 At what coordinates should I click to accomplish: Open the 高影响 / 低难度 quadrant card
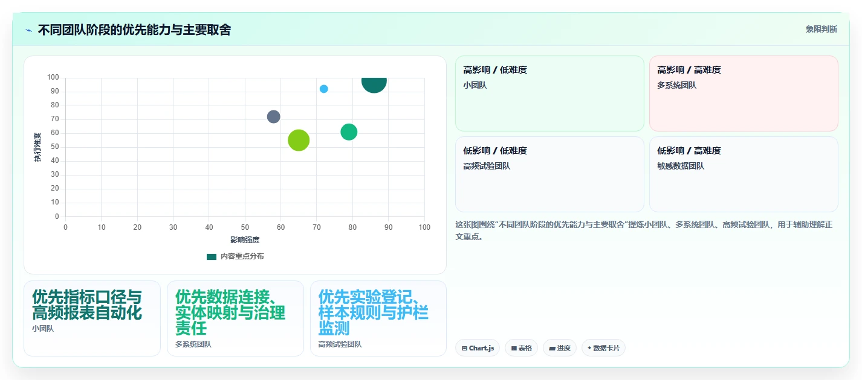pos(549,93)
